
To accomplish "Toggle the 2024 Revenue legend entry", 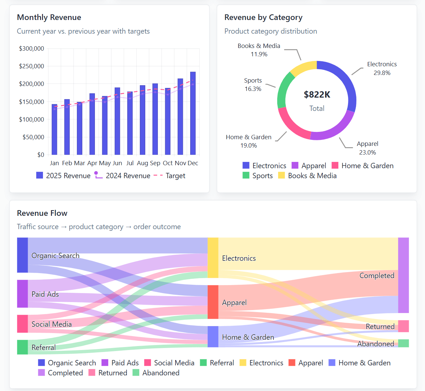I will (122, 176).
